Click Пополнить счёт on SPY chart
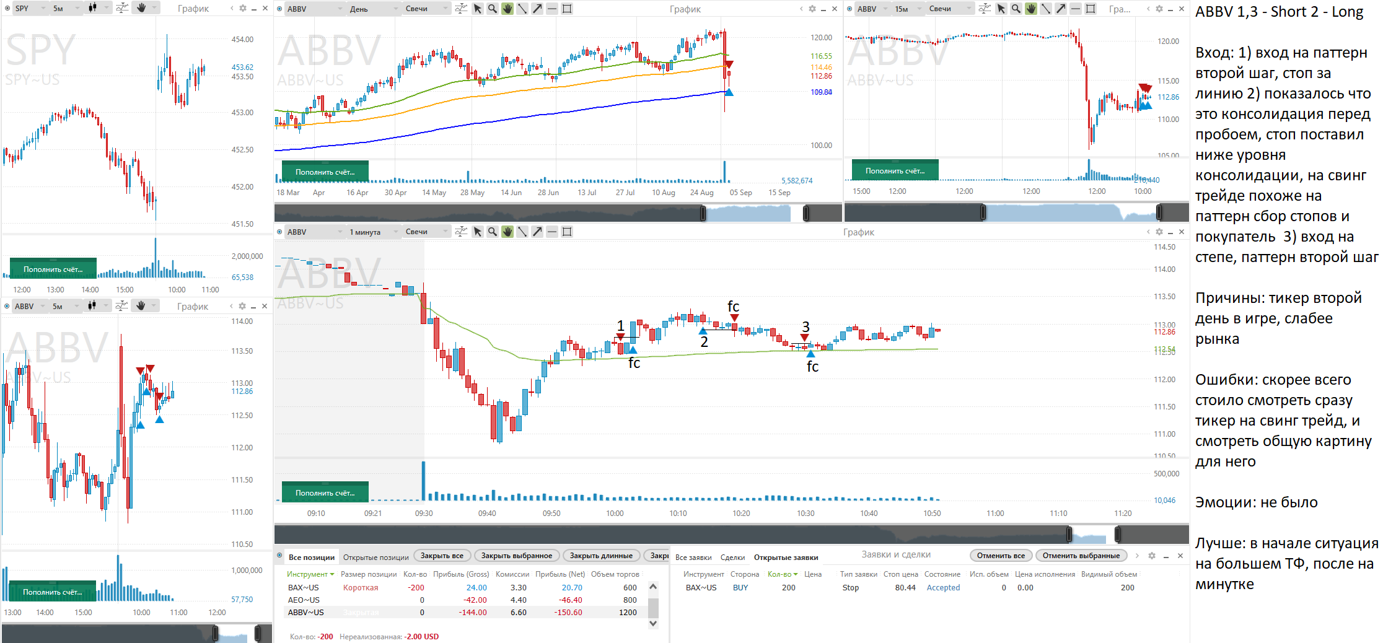 click(53, 269)
